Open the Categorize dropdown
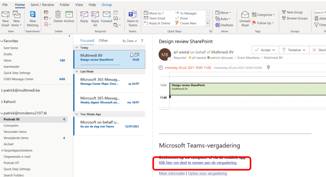Screen dimensions: 326x177 point(263,15)
